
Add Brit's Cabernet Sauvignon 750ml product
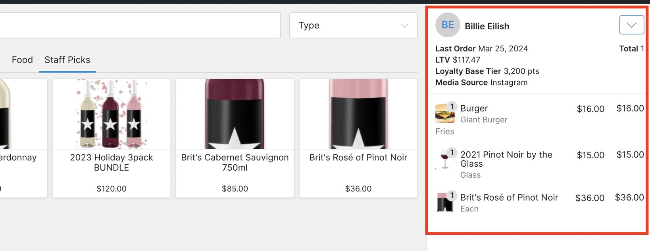coord(235,138)
